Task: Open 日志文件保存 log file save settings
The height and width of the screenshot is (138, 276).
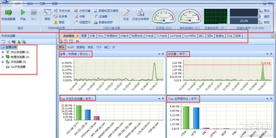Action: (140, 15)
